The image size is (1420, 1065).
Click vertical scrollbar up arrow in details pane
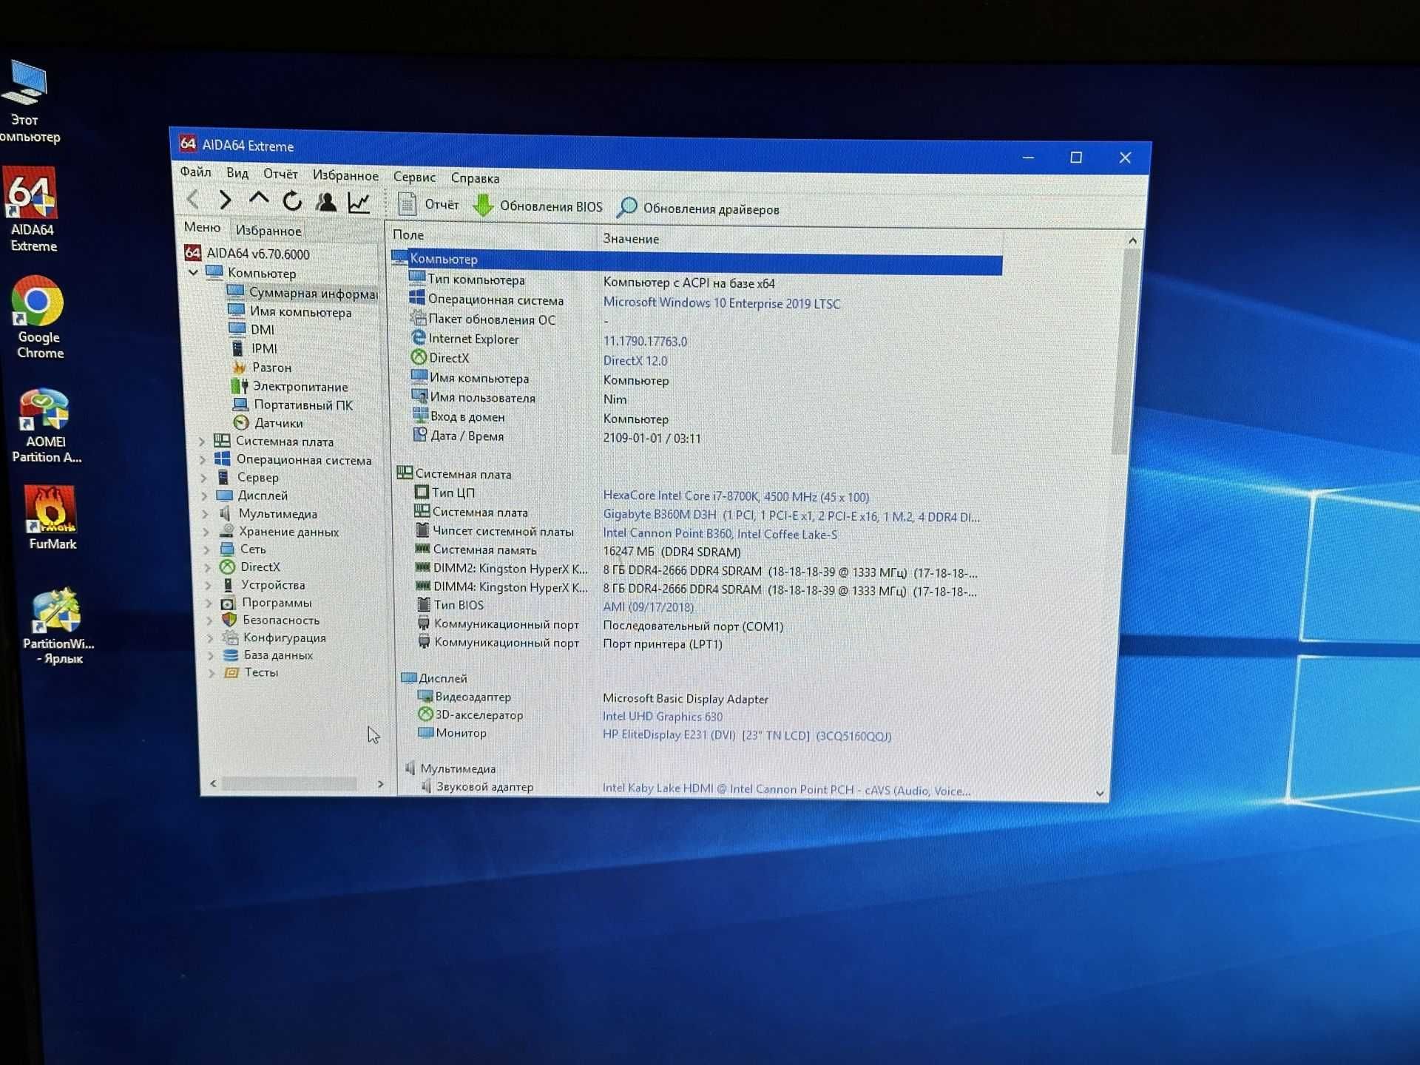(1132, 240)
